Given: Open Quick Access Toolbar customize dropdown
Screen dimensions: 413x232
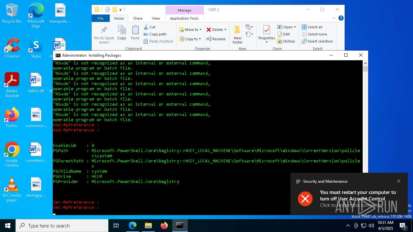Looking at the screenshot, I should 120,10.
